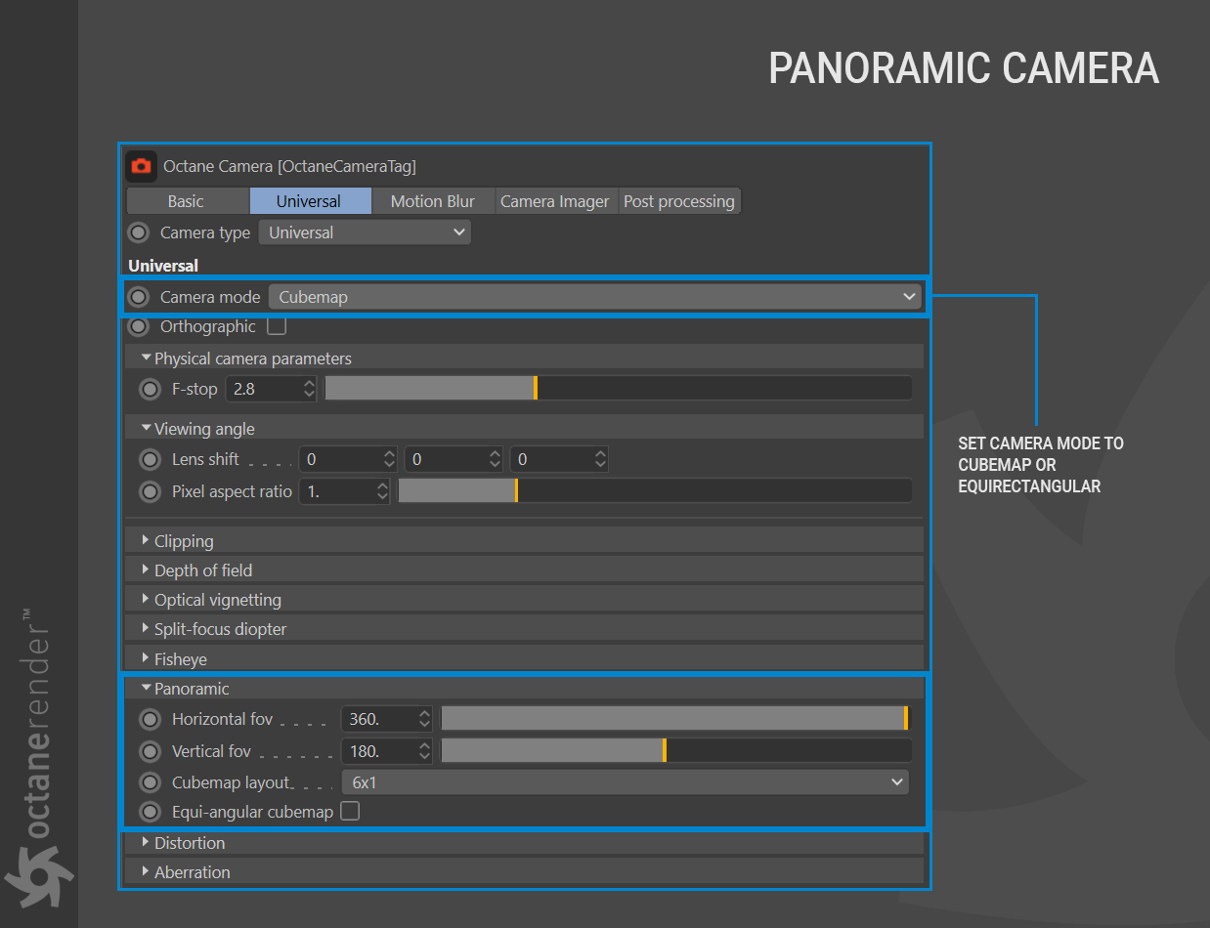Click the Pixel aspect ratio stepper arrows

(x=382, y=491)
